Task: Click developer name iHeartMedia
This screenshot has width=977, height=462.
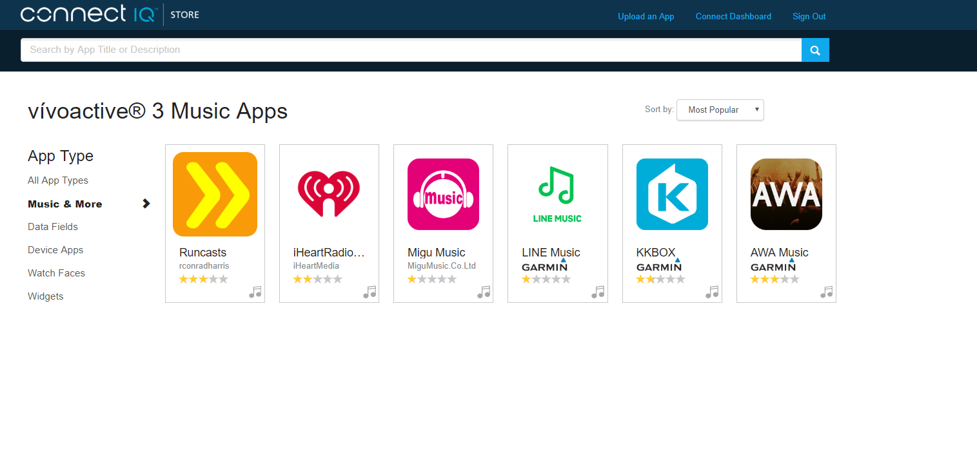Action: (x=316, y=265)
